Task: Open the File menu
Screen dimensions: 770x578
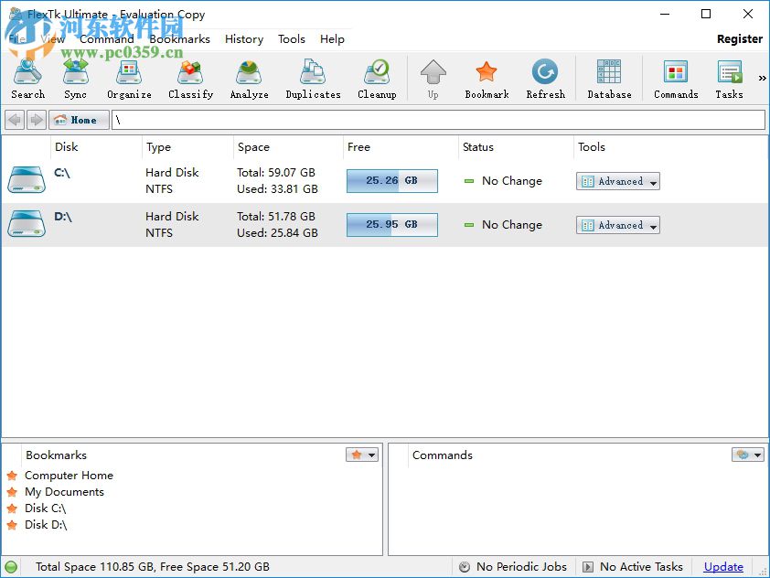Action: pos(17,38)
